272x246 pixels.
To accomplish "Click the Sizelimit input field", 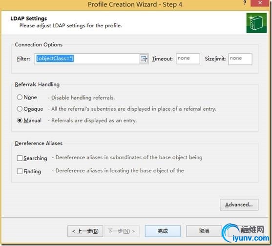I will 240,59.
